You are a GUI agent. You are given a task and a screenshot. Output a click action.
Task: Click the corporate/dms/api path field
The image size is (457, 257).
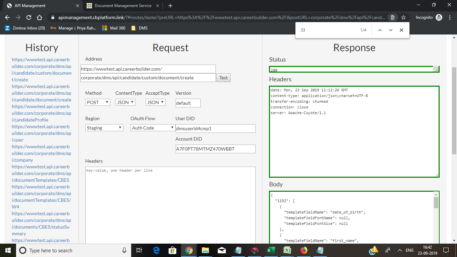(x=148, y=78)
